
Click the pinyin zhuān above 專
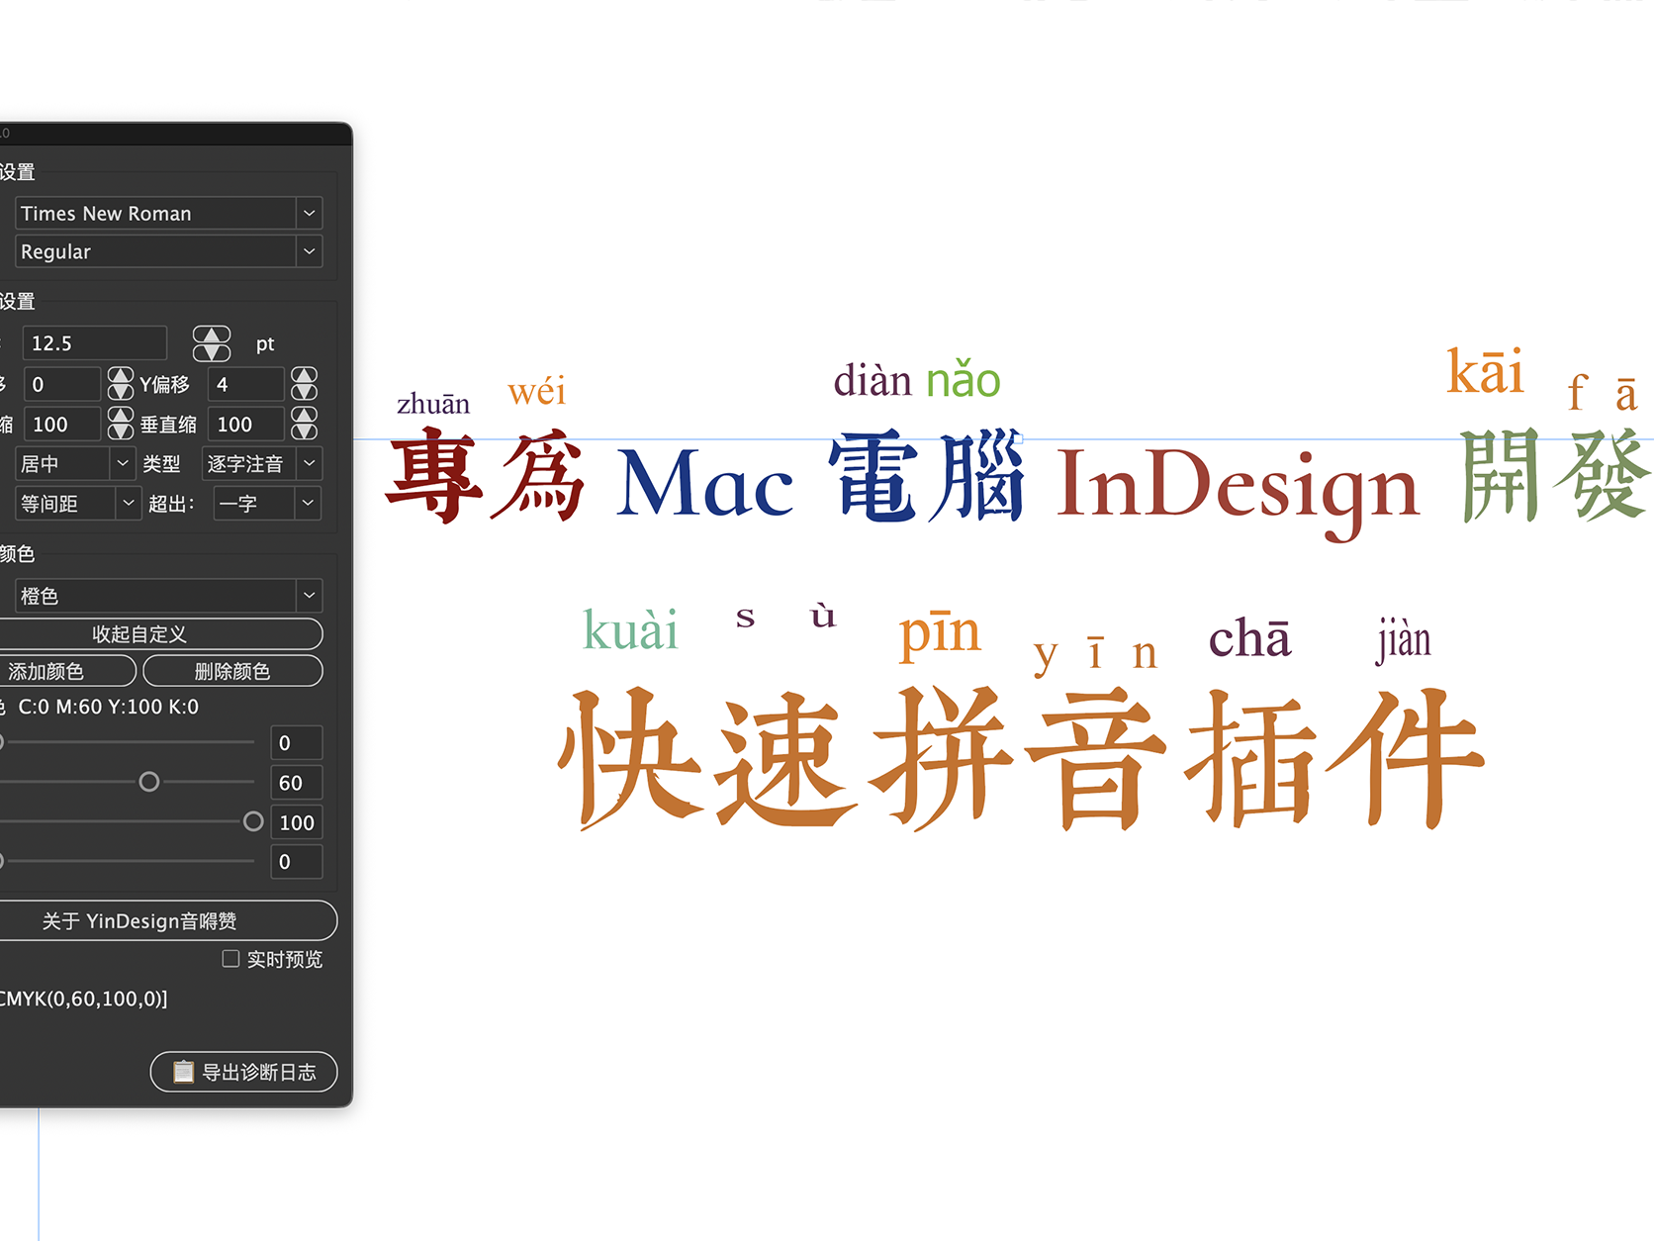[433, 404]
